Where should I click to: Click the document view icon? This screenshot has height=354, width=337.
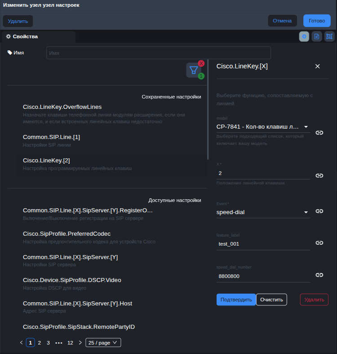317,36
